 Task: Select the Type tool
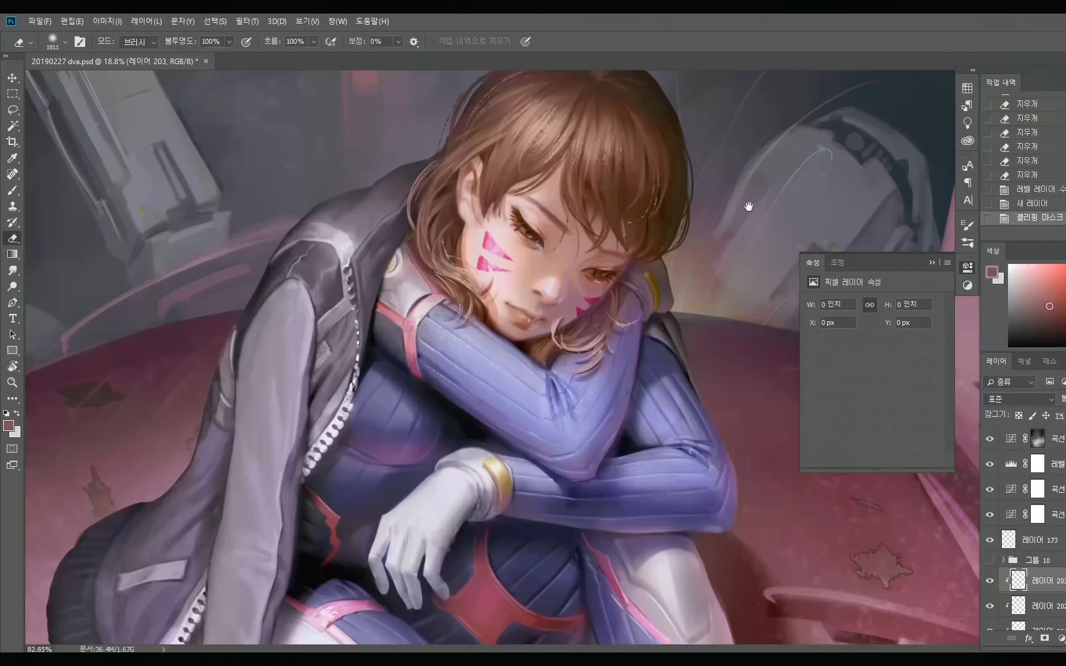[x=12, y=319]
